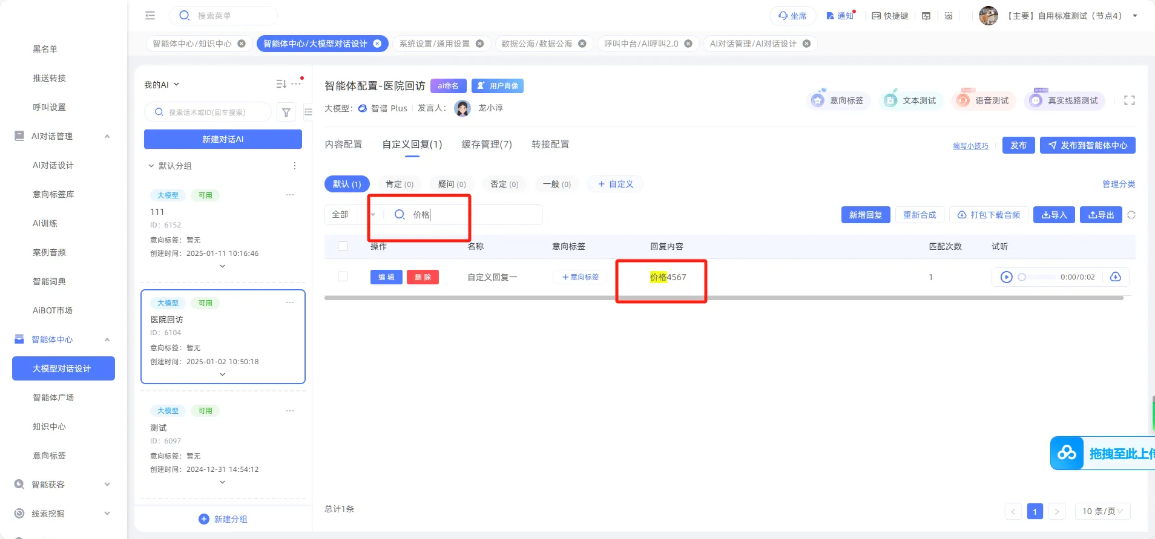
Task: Open more options for the 测试 card
Action: pos(290,411)
